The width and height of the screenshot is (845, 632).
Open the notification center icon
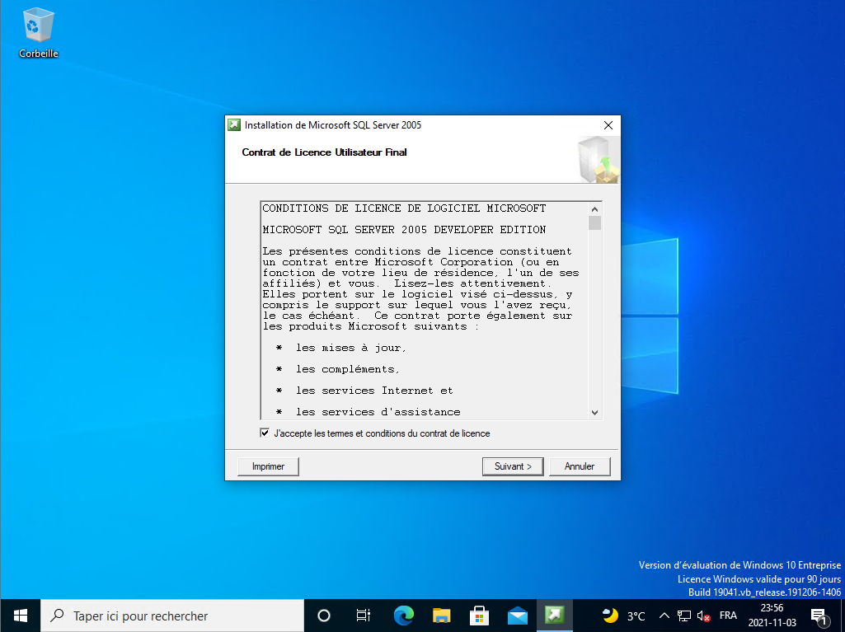tap(819, 616)
